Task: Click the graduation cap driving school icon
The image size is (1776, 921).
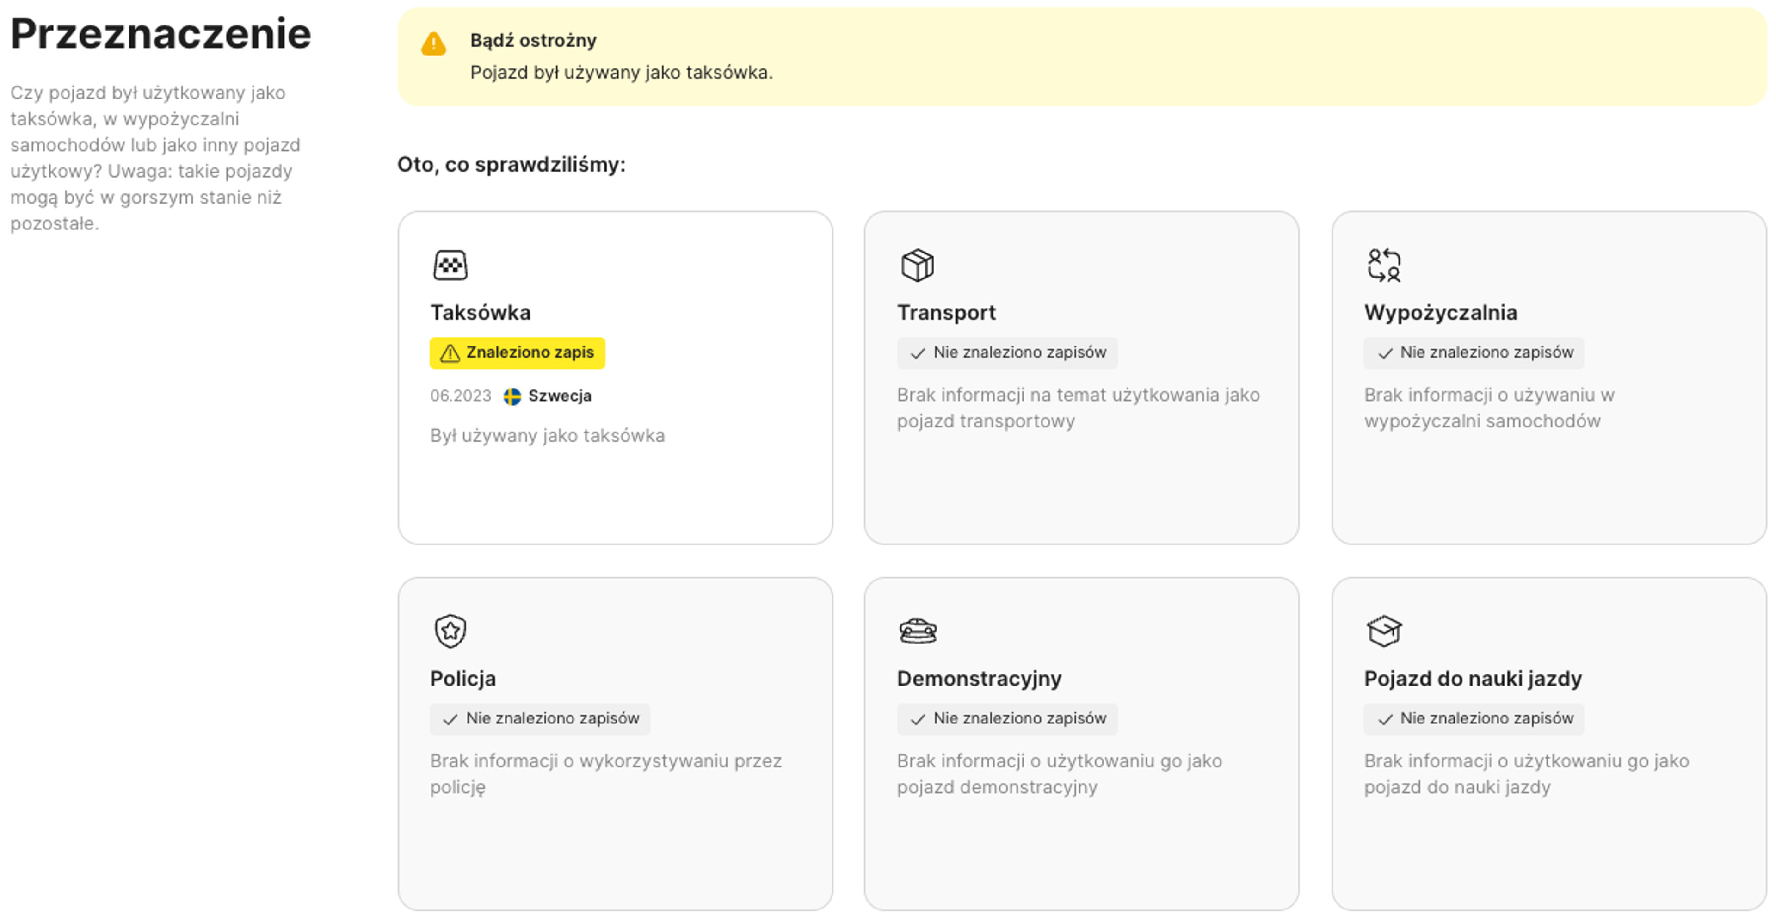Action: [1384, 631]
